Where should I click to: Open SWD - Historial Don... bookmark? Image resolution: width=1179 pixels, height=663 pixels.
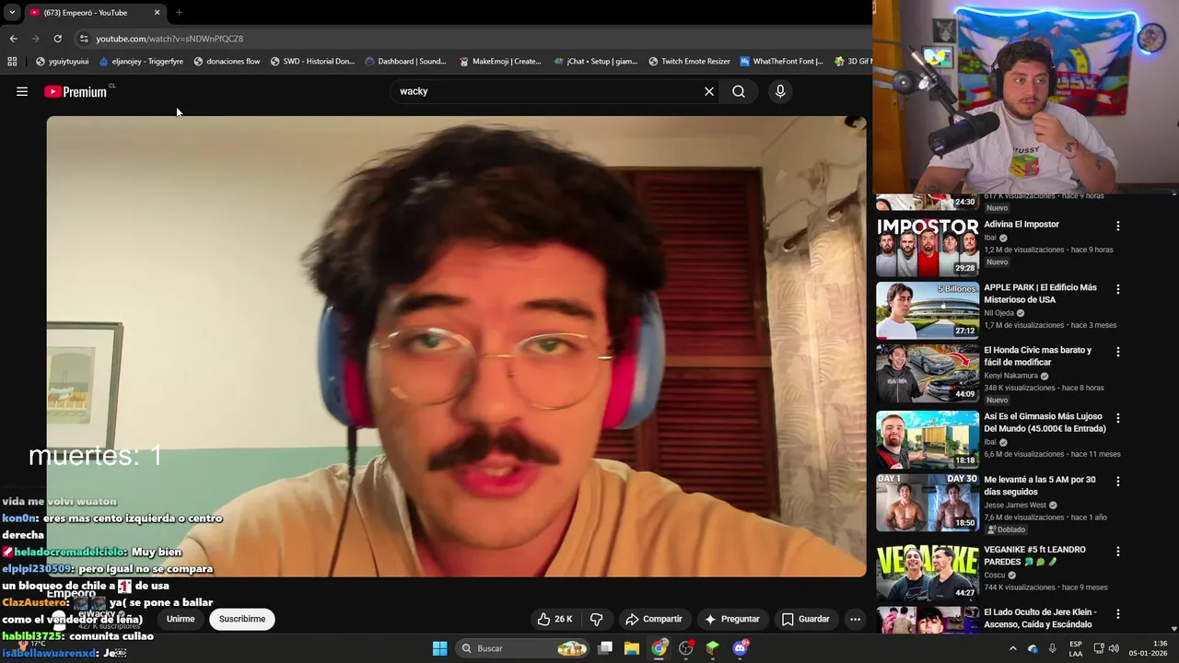(312, 62)
